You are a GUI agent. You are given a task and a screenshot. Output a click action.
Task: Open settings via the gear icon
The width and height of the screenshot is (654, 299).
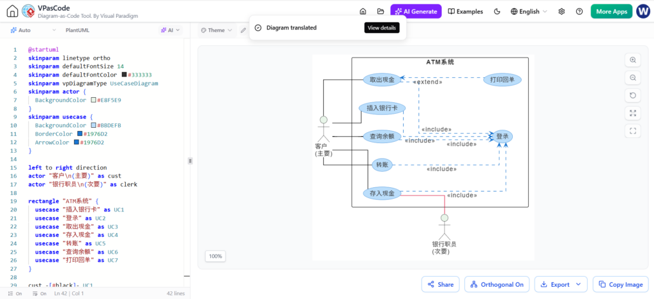561,11
